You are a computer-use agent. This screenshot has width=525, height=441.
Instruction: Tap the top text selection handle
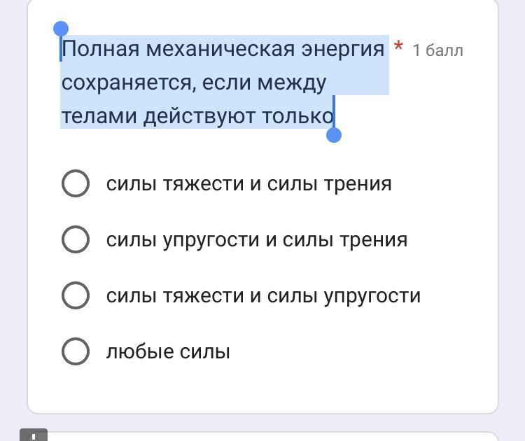[61, 29]
